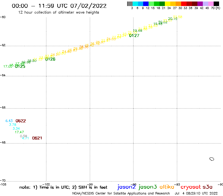The width and height of the screenshot is (223, 196).
Task: Click the wave height value 17.47
Action: click(19, 132)
